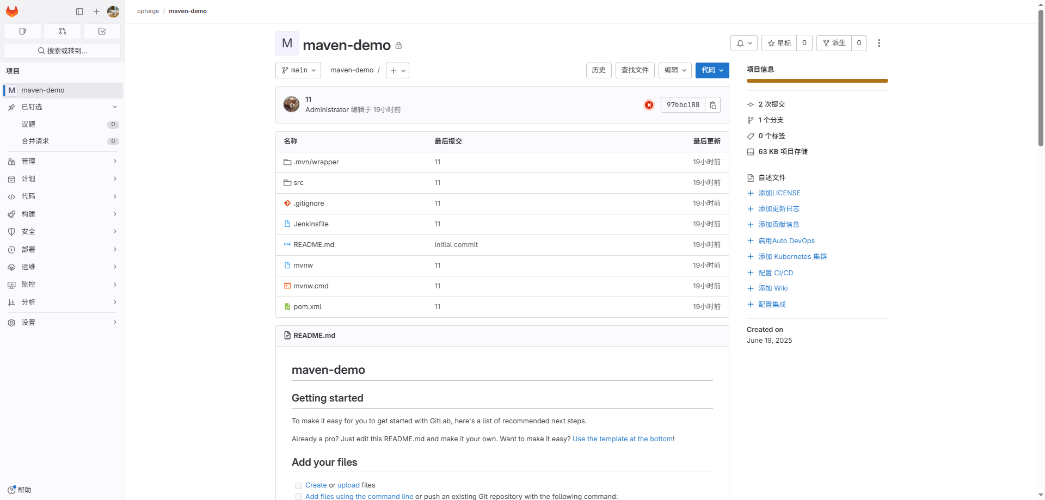This screenshot has width=1045, height=500.
Task: Open the project actions kebab menu
Action: pos(878,43)
